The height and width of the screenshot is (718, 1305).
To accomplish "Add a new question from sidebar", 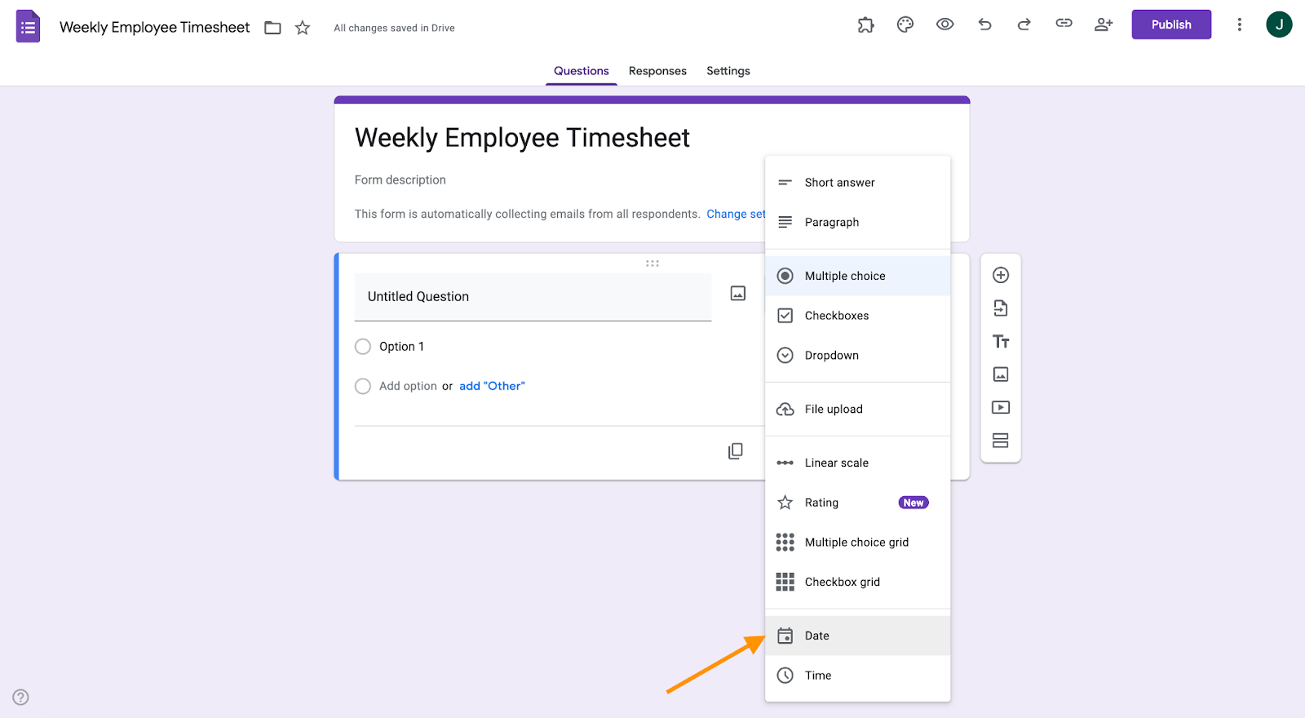I will tap(1001, 276).
